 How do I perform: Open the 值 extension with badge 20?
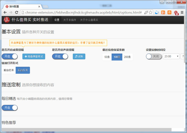176,13
